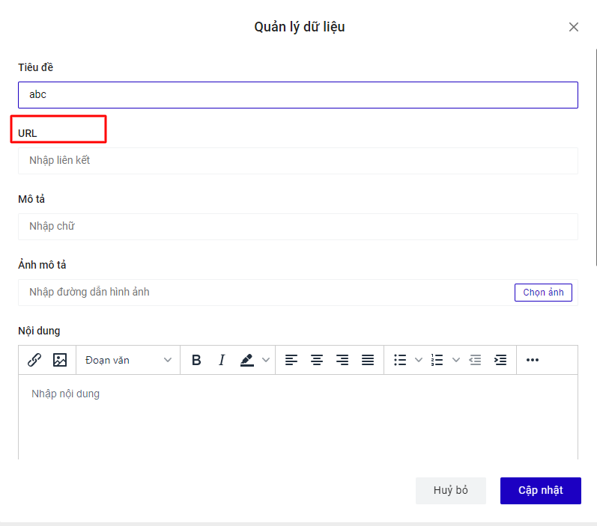Insert a numbered list
The height and width of the screenshot is (526, 597).
438,360
